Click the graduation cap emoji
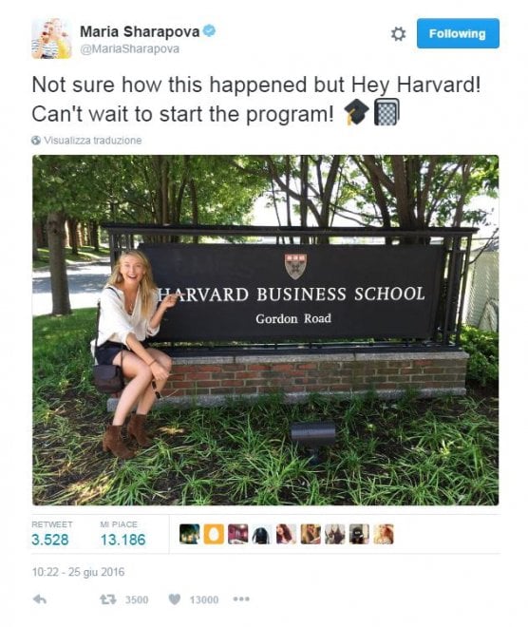The image size is (528, 627). pos(356,111)
